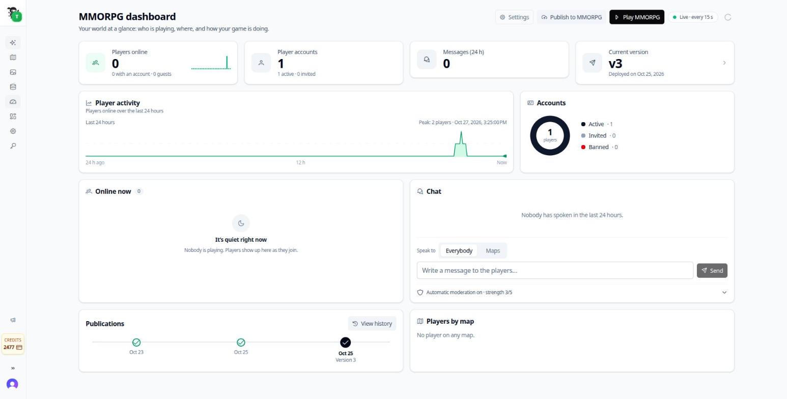Select the green Oct 25 publication marker
The width and height of the screenshot is (787, 399).
tap(241, 343)
